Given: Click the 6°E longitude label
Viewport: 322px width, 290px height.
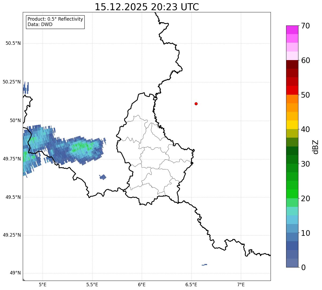Looking at the screenshot, I should tap(142, 284).
